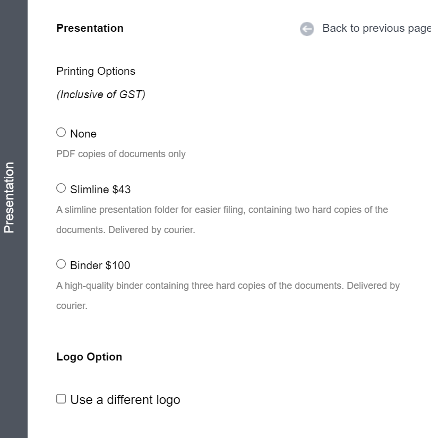Screen dimensions: 431x438
Task: Click the None option label text
Action: (83, 134)
